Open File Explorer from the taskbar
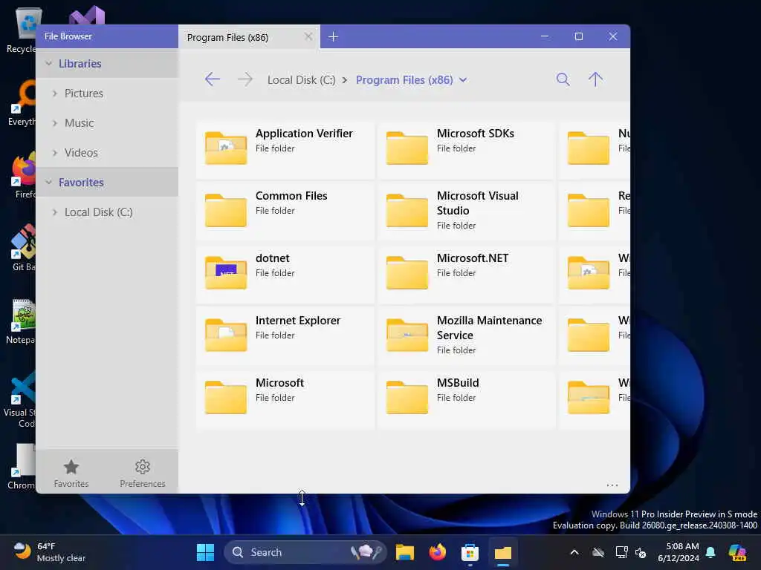The width and height of the screenshot is (761, 570). (405, 552)
